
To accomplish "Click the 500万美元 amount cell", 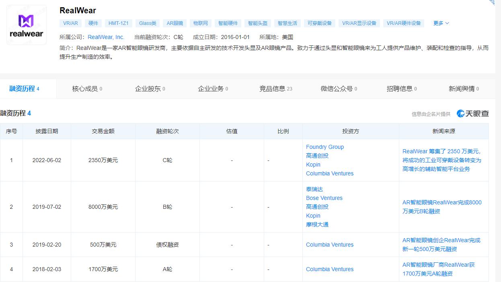I will click(103, 245).
